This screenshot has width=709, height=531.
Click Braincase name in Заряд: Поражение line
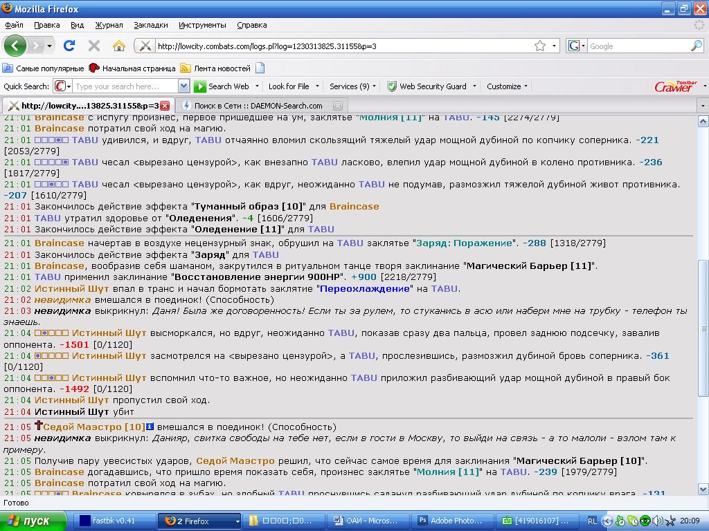60,243
